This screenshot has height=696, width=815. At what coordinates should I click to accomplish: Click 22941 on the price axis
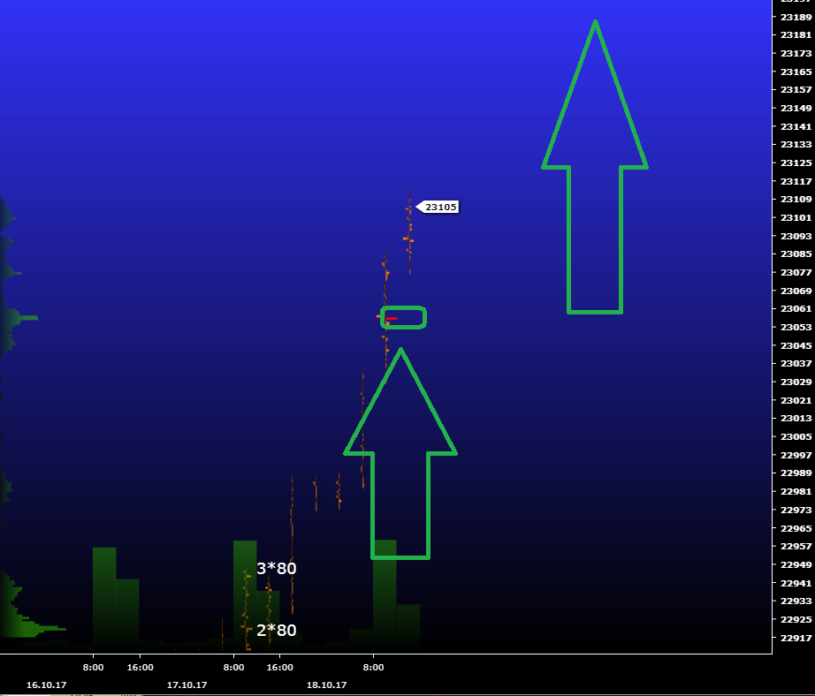(x=796, y=583)
